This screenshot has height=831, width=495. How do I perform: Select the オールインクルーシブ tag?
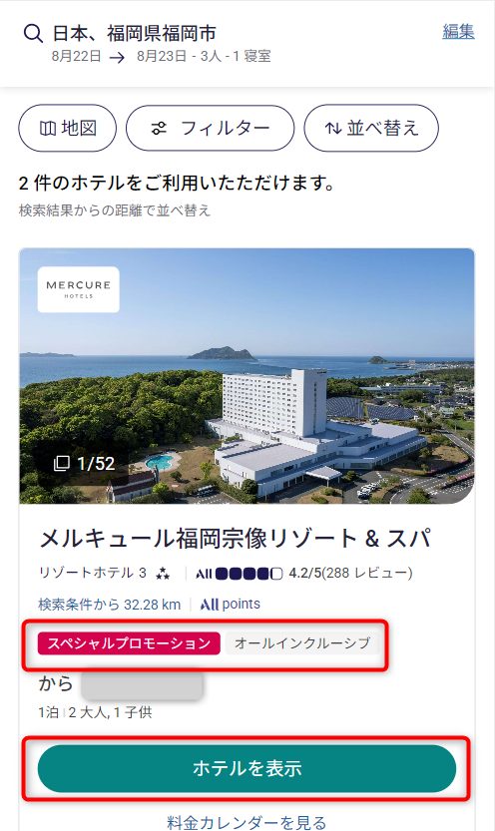tap(302, 643)
